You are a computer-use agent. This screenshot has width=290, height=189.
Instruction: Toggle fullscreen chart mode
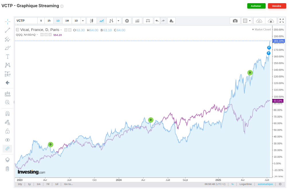tap(282, 21)
